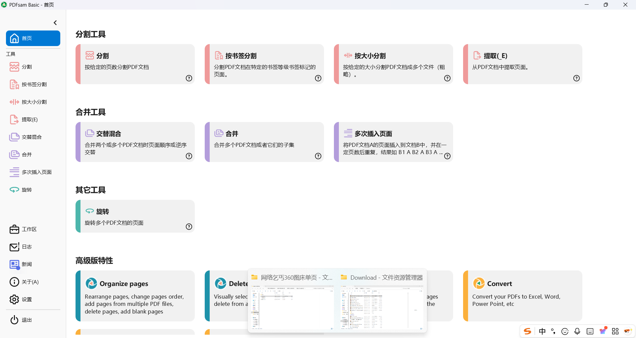Open 设置 settings from the sidebar

pyautogui.click(x=26, y=300)
